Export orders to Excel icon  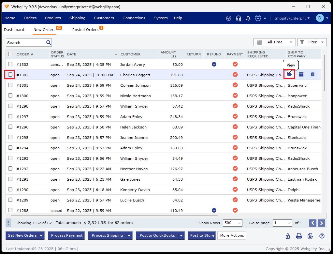[x=310, y=236]
